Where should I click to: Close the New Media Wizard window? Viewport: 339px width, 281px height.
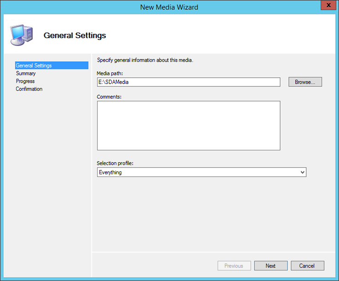coord(327,7)
